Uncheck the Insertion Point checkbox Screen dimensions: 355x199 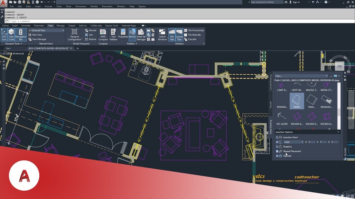[x=277, y=137]
